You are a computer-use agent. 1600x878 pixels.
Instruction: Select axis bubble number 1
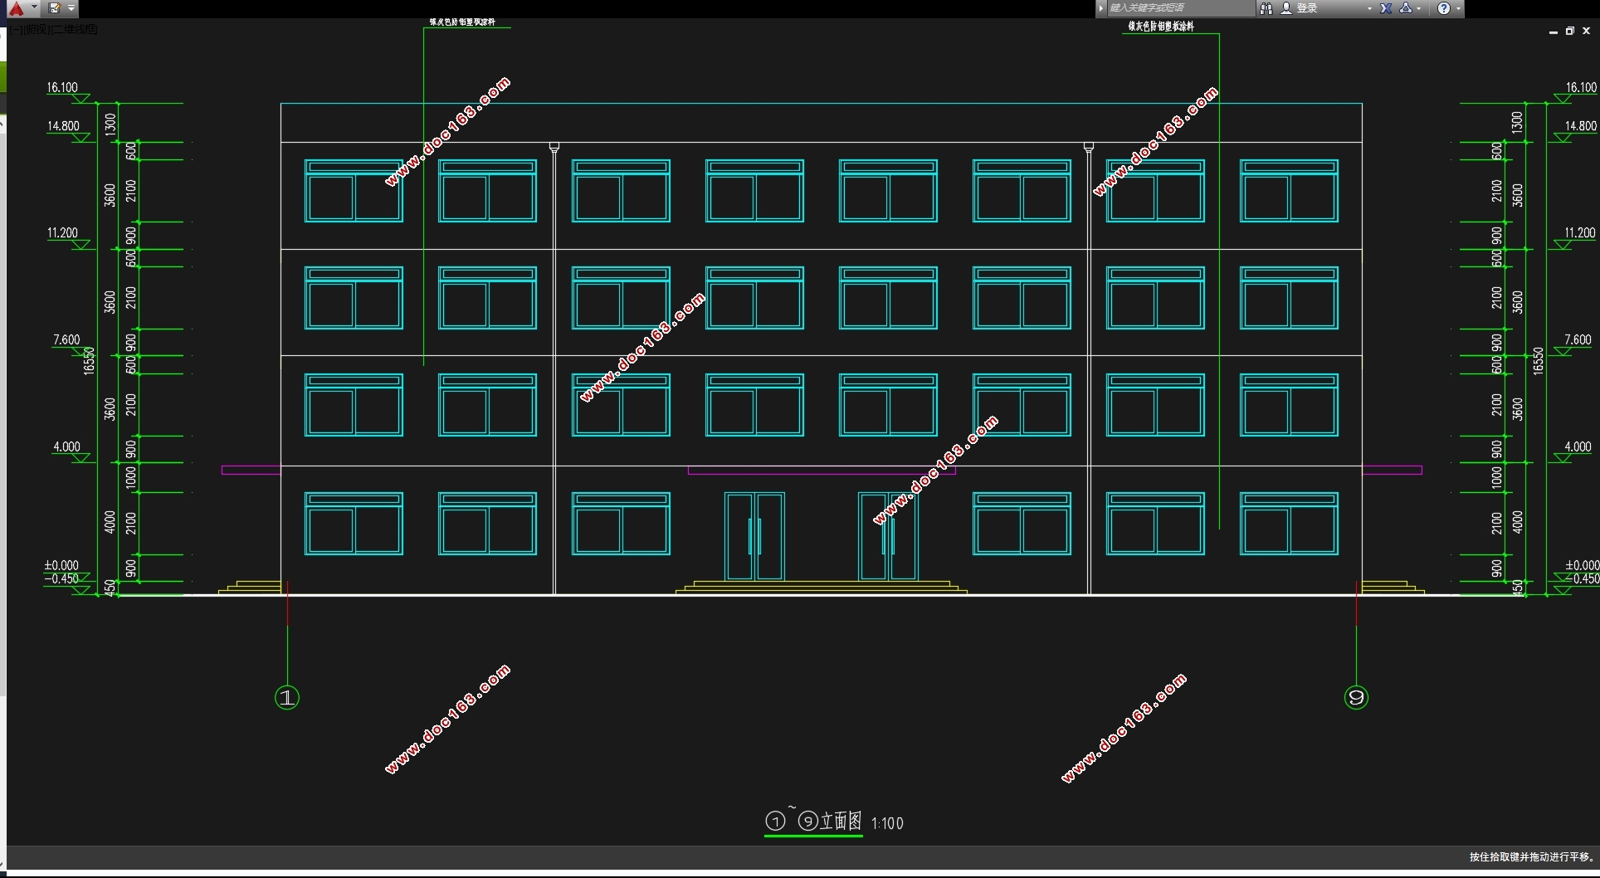(x=287, y=697)
